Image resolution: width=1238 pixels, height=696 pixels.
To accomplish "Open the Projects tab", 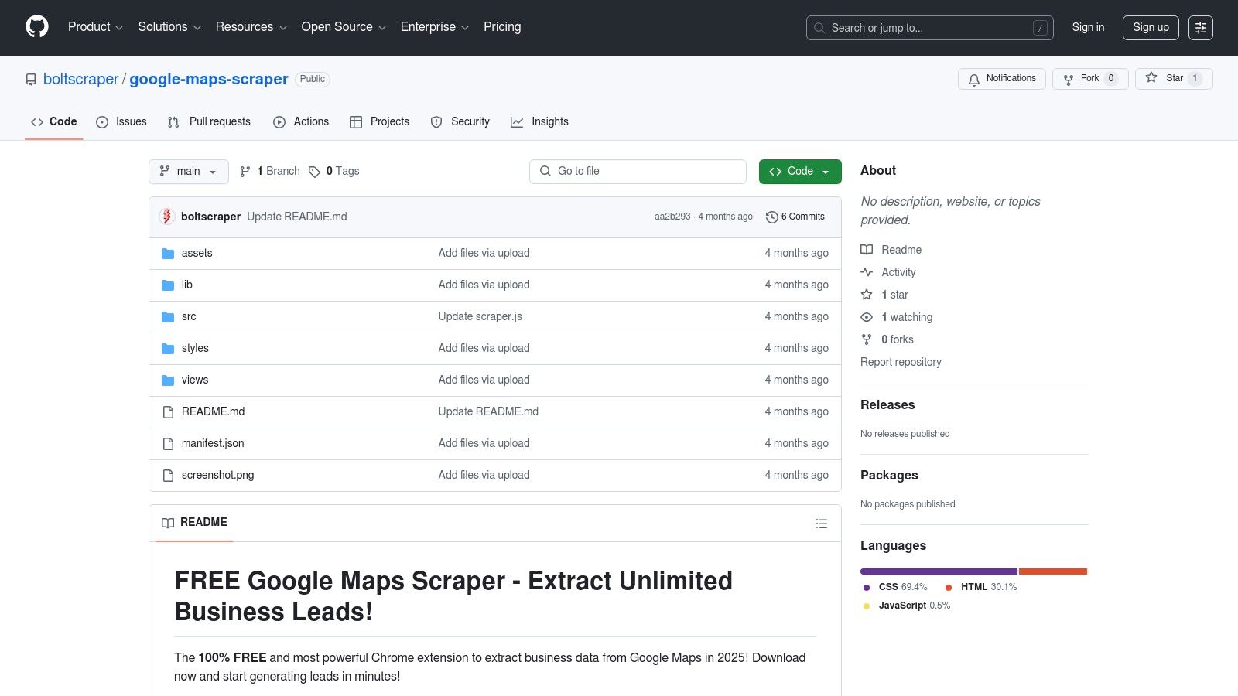I will tap(379, 121).
